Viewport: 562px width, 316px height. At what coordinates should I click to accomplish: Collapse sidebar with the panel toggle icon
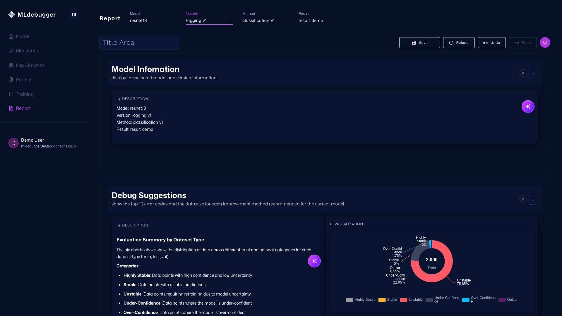pos(74,15)
